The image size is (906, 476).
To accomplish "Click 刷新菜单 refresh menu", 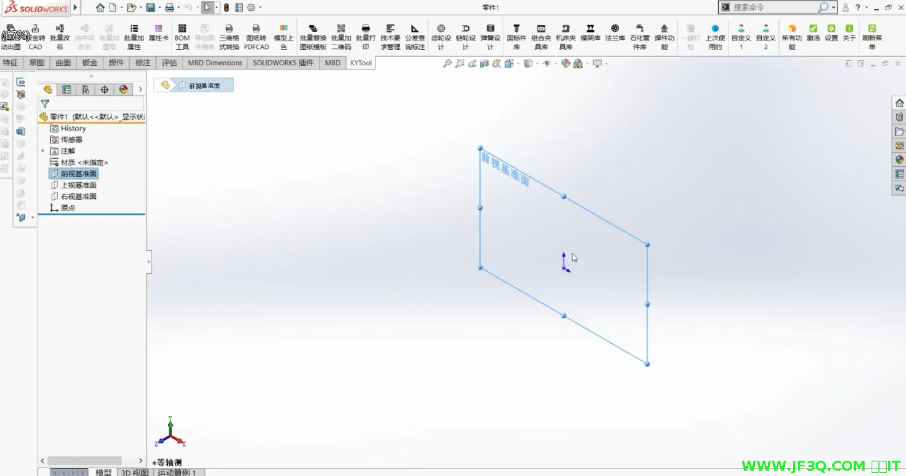I will point(872,37).
